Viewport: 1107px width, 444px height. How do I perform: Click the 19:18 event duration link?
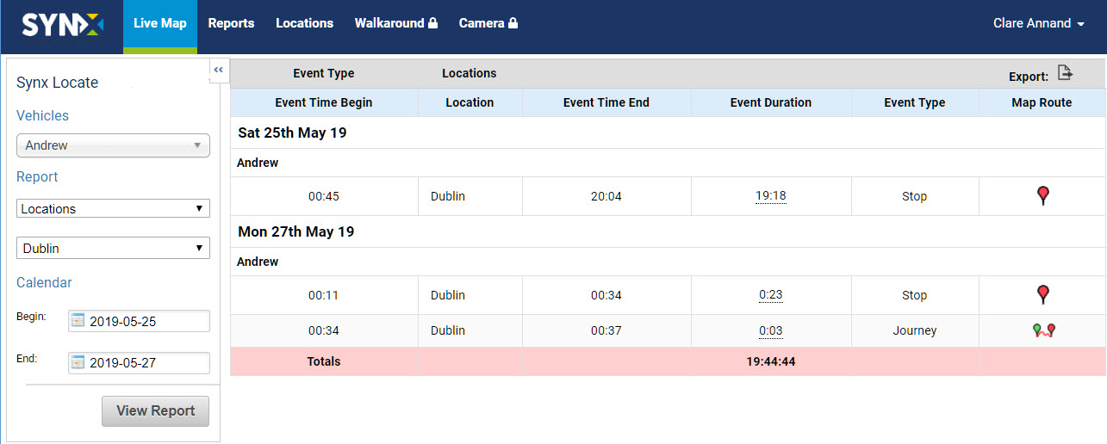770,196
